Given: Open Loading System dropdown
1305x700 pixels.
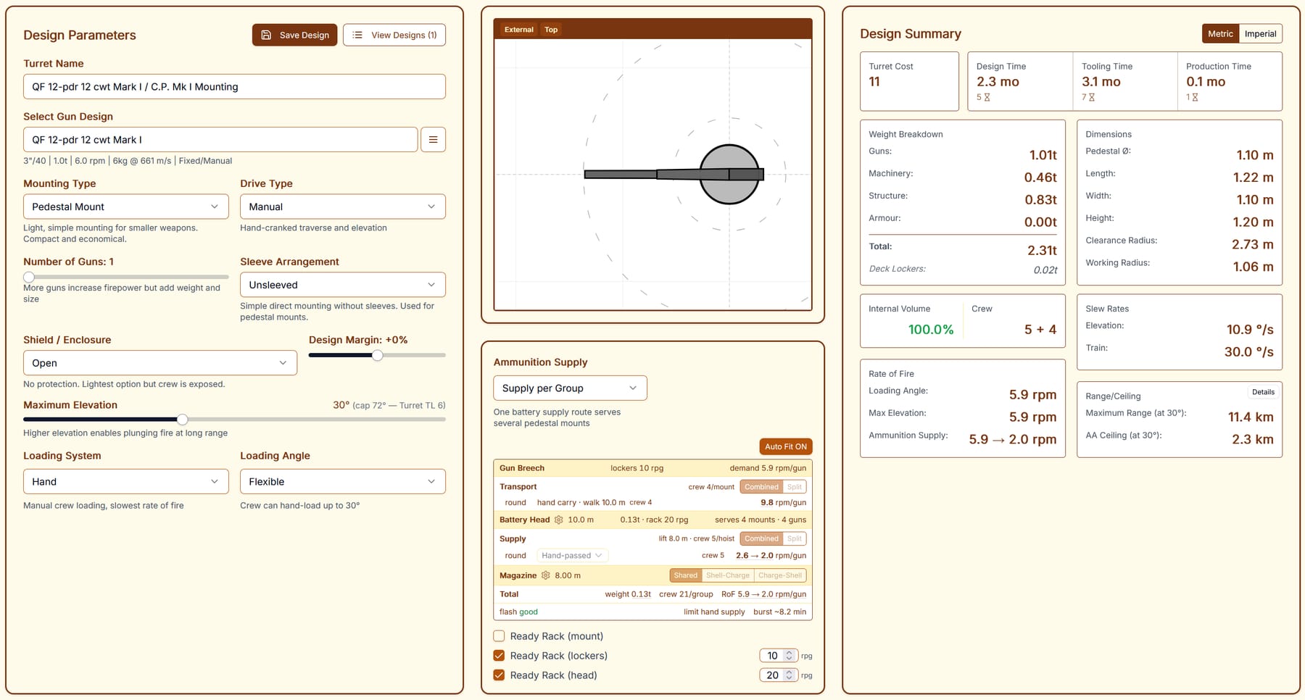Looking at the screenshot, I should [126, 482].
